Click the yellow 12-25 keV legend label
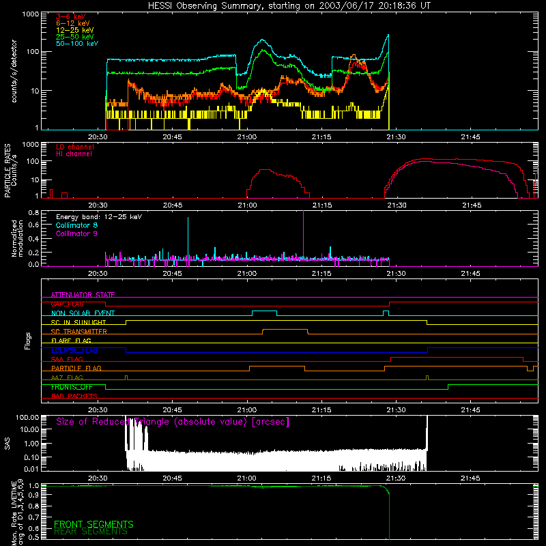The width and height of the screenshot is (546, 546). [75, 30]
